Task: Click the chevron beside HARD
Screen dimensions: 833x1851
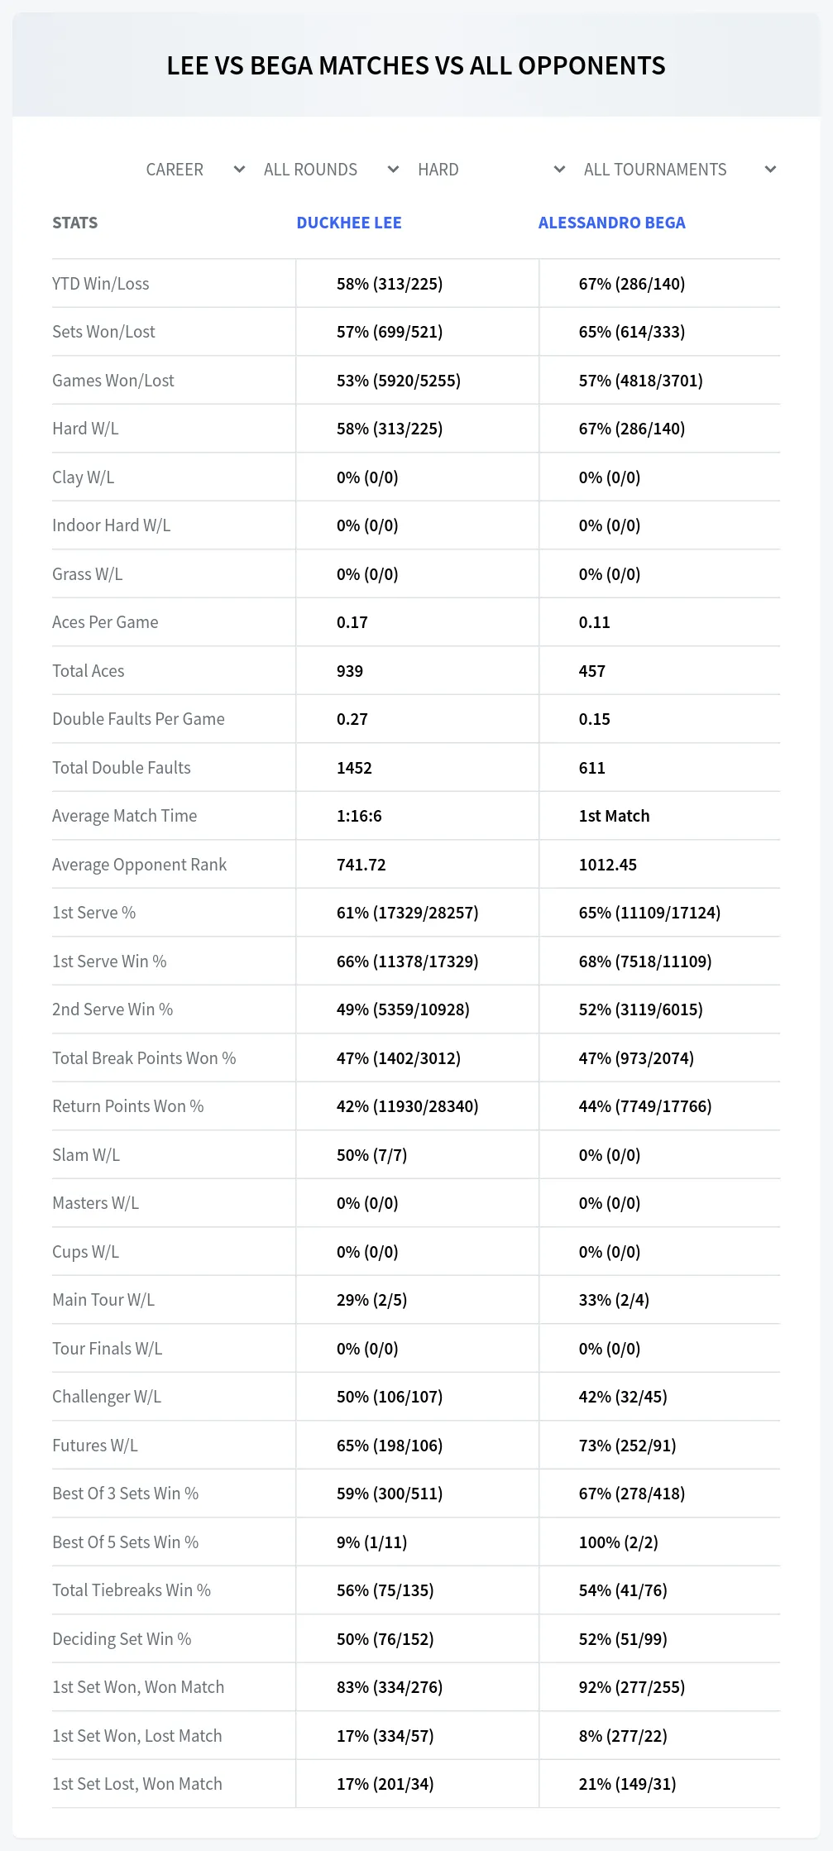Action: pos(559,170)
